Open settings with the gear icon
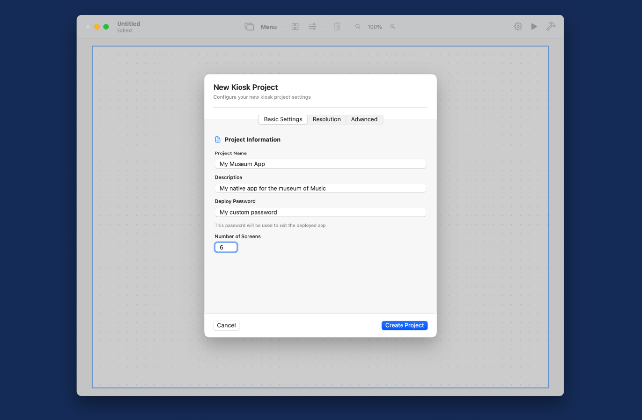 [518, 27]
